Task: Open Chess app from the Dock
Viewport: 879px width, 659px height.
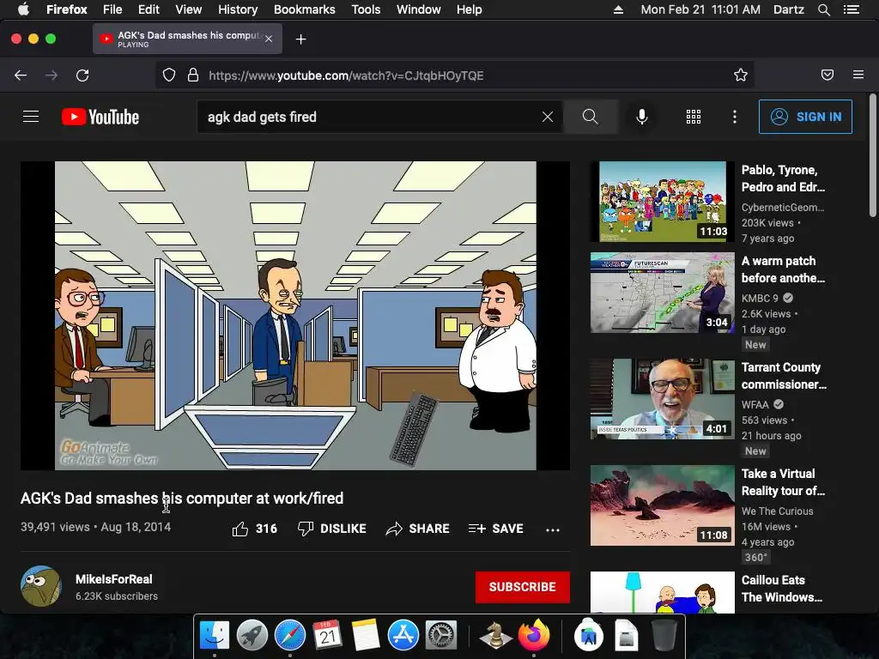Action: pos(495,636)
